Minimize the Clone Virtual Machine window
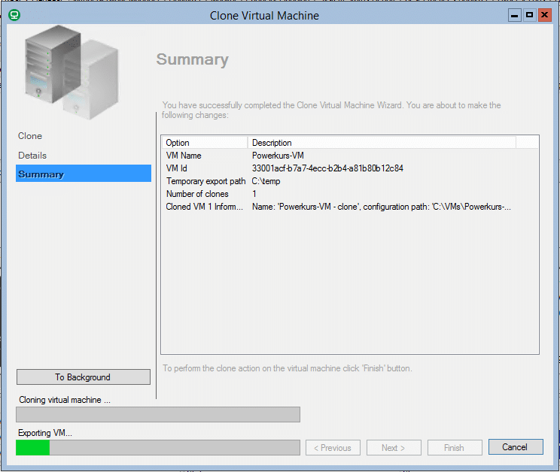 click(514, 15)
